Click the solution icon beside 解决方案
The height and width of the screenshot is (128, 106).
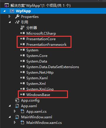pos(7,5)
